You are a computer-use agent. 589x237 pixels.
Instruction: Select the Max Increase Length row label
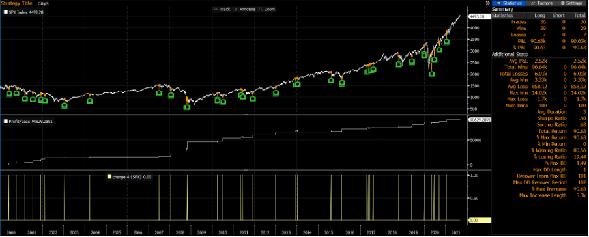tap(542, 195)
